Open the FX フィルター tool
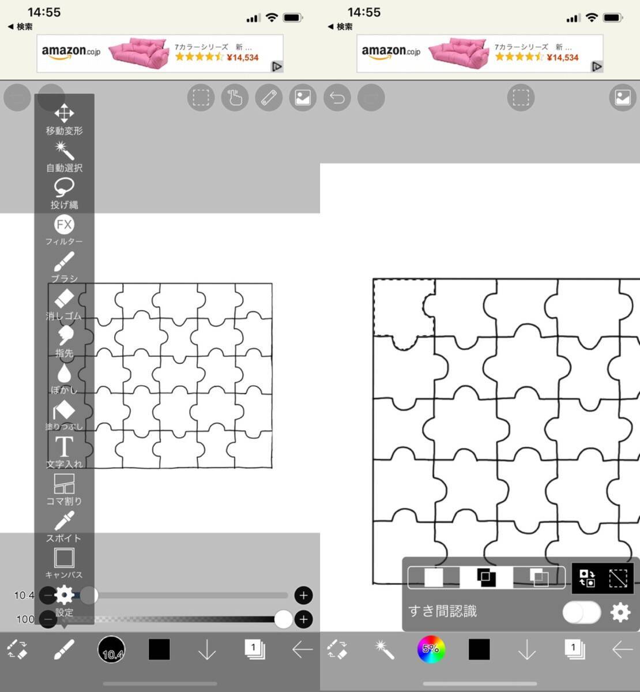 coord(64,231)
